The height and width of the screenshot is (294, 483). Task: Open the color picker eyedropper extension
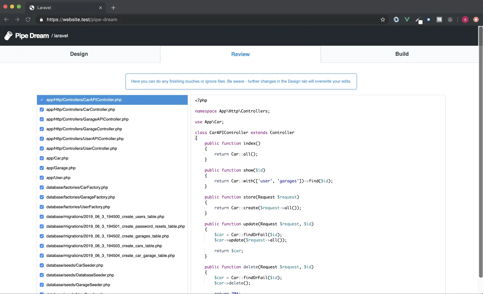(418, 20)
